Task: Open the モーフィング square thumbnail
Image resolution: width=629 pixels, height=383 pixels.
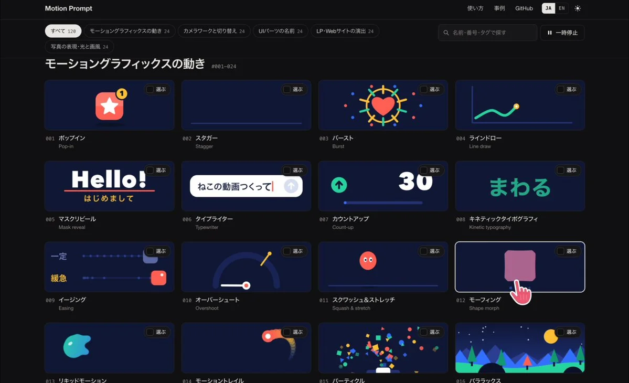Action: click(x=520, y=267)
